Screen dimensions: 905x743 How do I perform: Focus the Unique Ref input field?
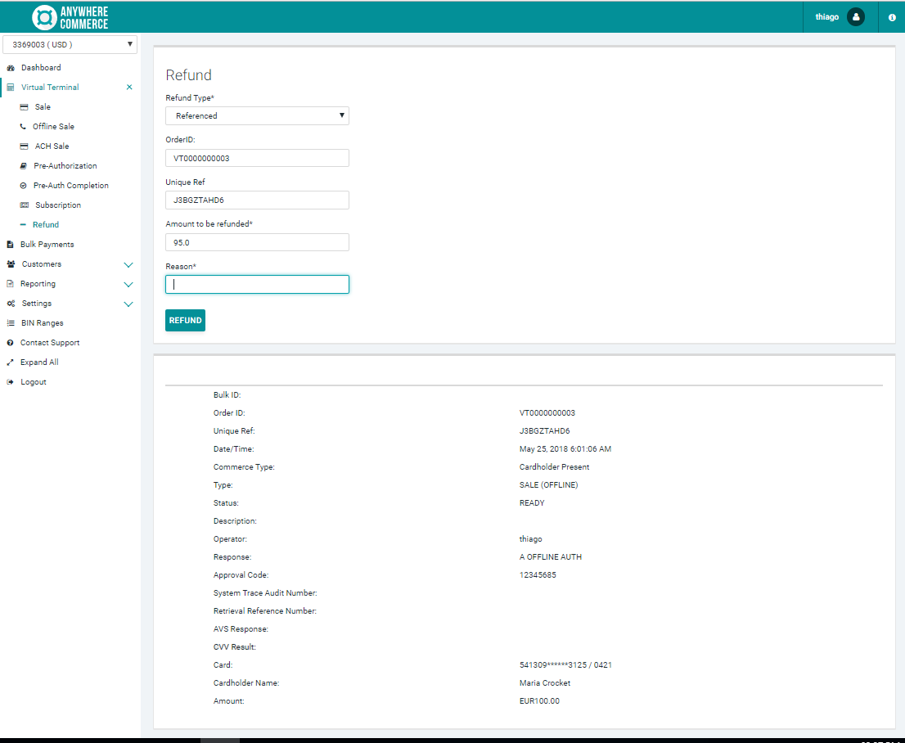pyautogui.click(x=257, y=200)
